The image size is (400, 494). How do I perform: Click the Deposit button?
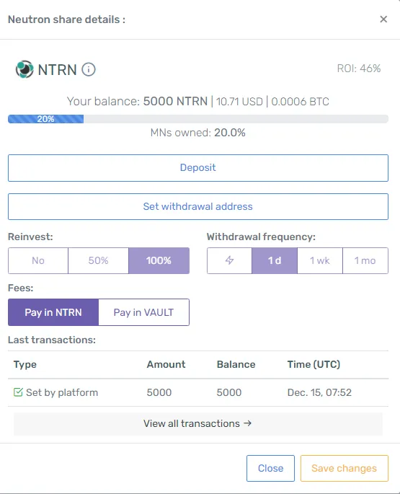pos(198,168)
